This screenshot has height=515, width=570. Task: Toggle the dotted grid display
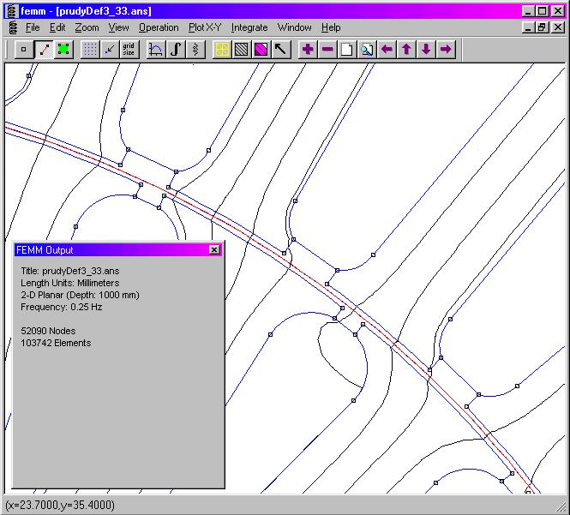(90, 49)
